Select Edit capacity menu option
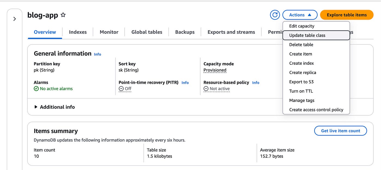 pyautogui.click(x=302, y=26)
